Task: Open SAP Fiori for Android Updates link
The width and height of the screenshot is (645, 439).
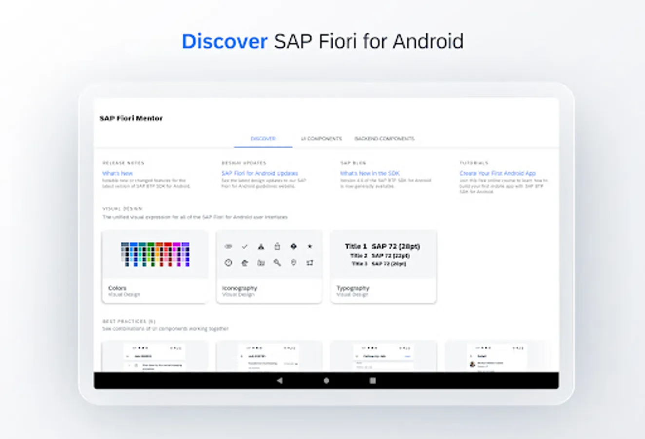Action: coord(260,173)
